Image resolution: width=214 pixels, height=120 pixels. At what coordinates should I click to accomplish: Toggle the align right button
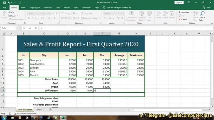69,18
